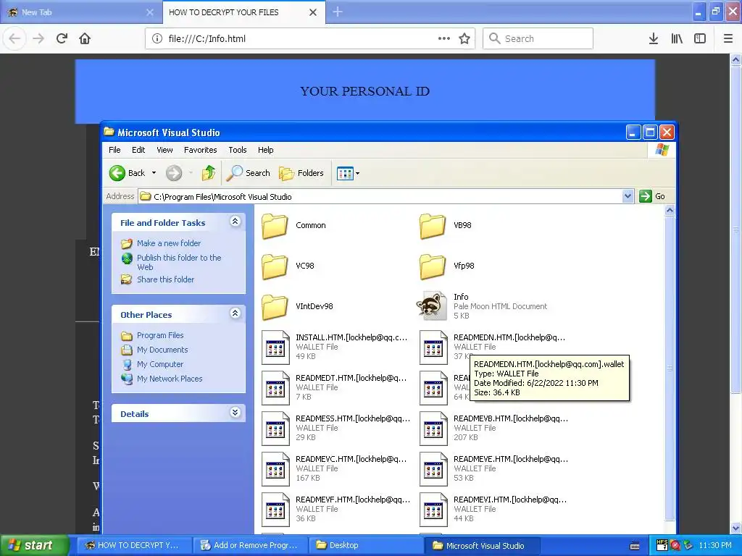Open browser Downloads icon
The height and width of the screenshot is (556, 742).
(653, 39)
